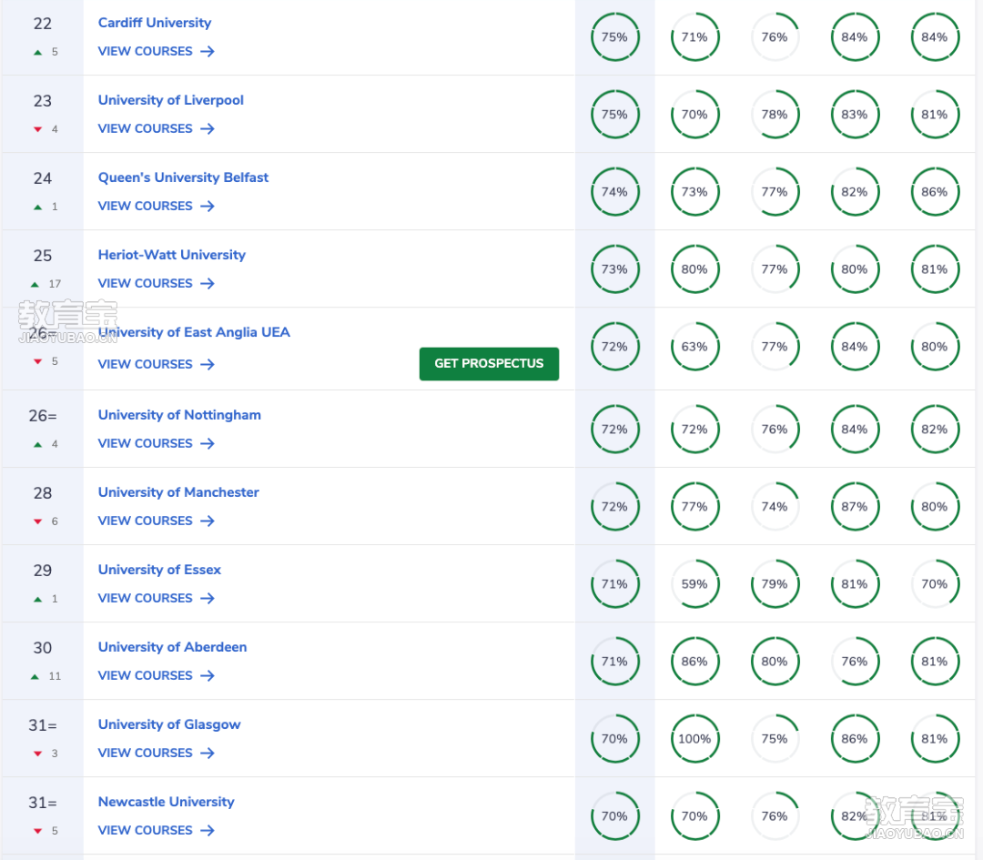Select the University of Essex link
Image resolution: width=983 pixels, height=860 pixels.
(x=160, y=570)
